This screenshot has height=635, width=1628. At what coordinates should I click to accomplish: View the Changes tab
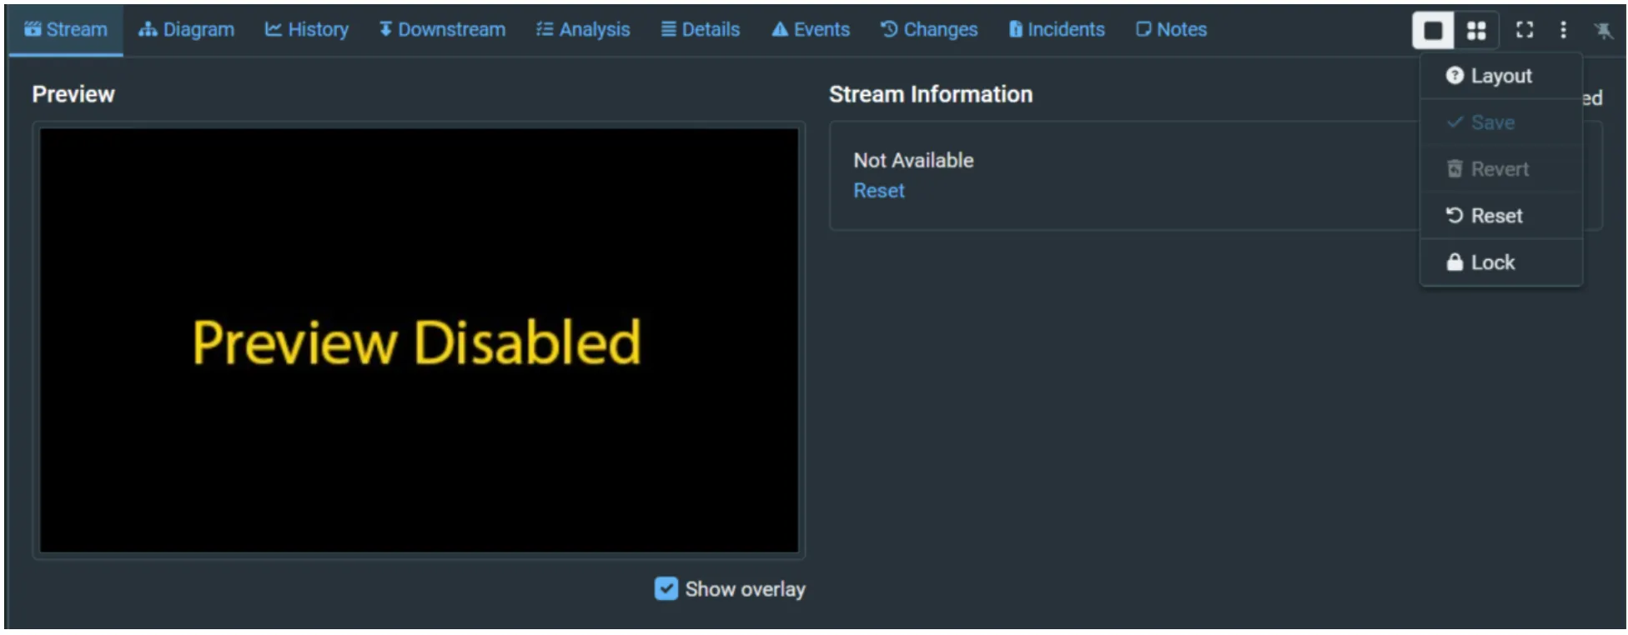coord(929,30)
